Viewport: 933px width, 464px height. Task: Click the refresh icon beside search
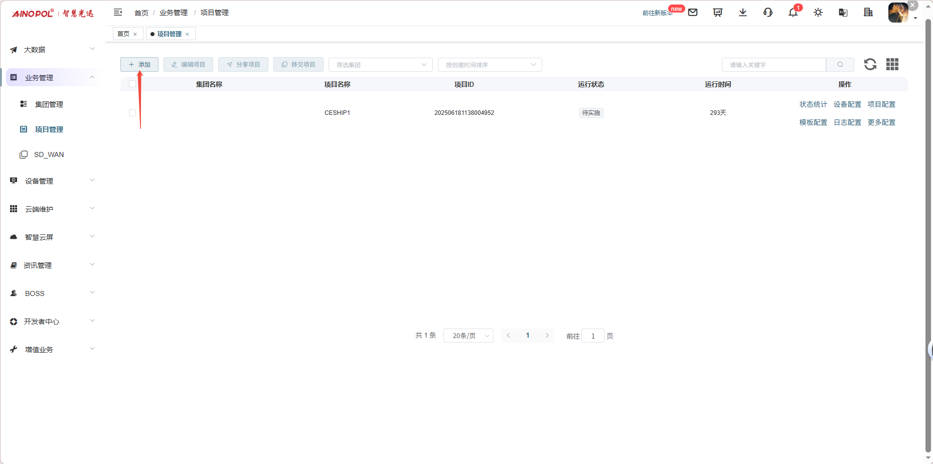click(870, 64)
